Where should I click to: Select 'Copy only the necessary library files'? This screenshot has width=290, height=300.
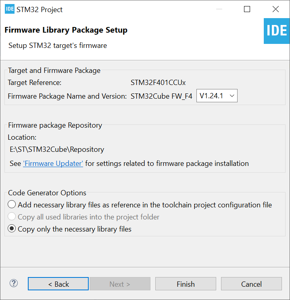point(12,229)
